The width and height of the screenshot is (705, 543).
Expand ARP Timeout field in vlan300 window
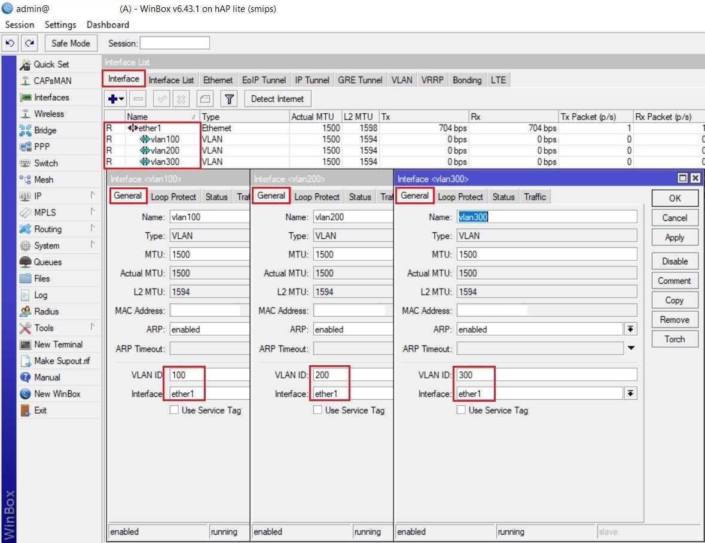point(631,348)
